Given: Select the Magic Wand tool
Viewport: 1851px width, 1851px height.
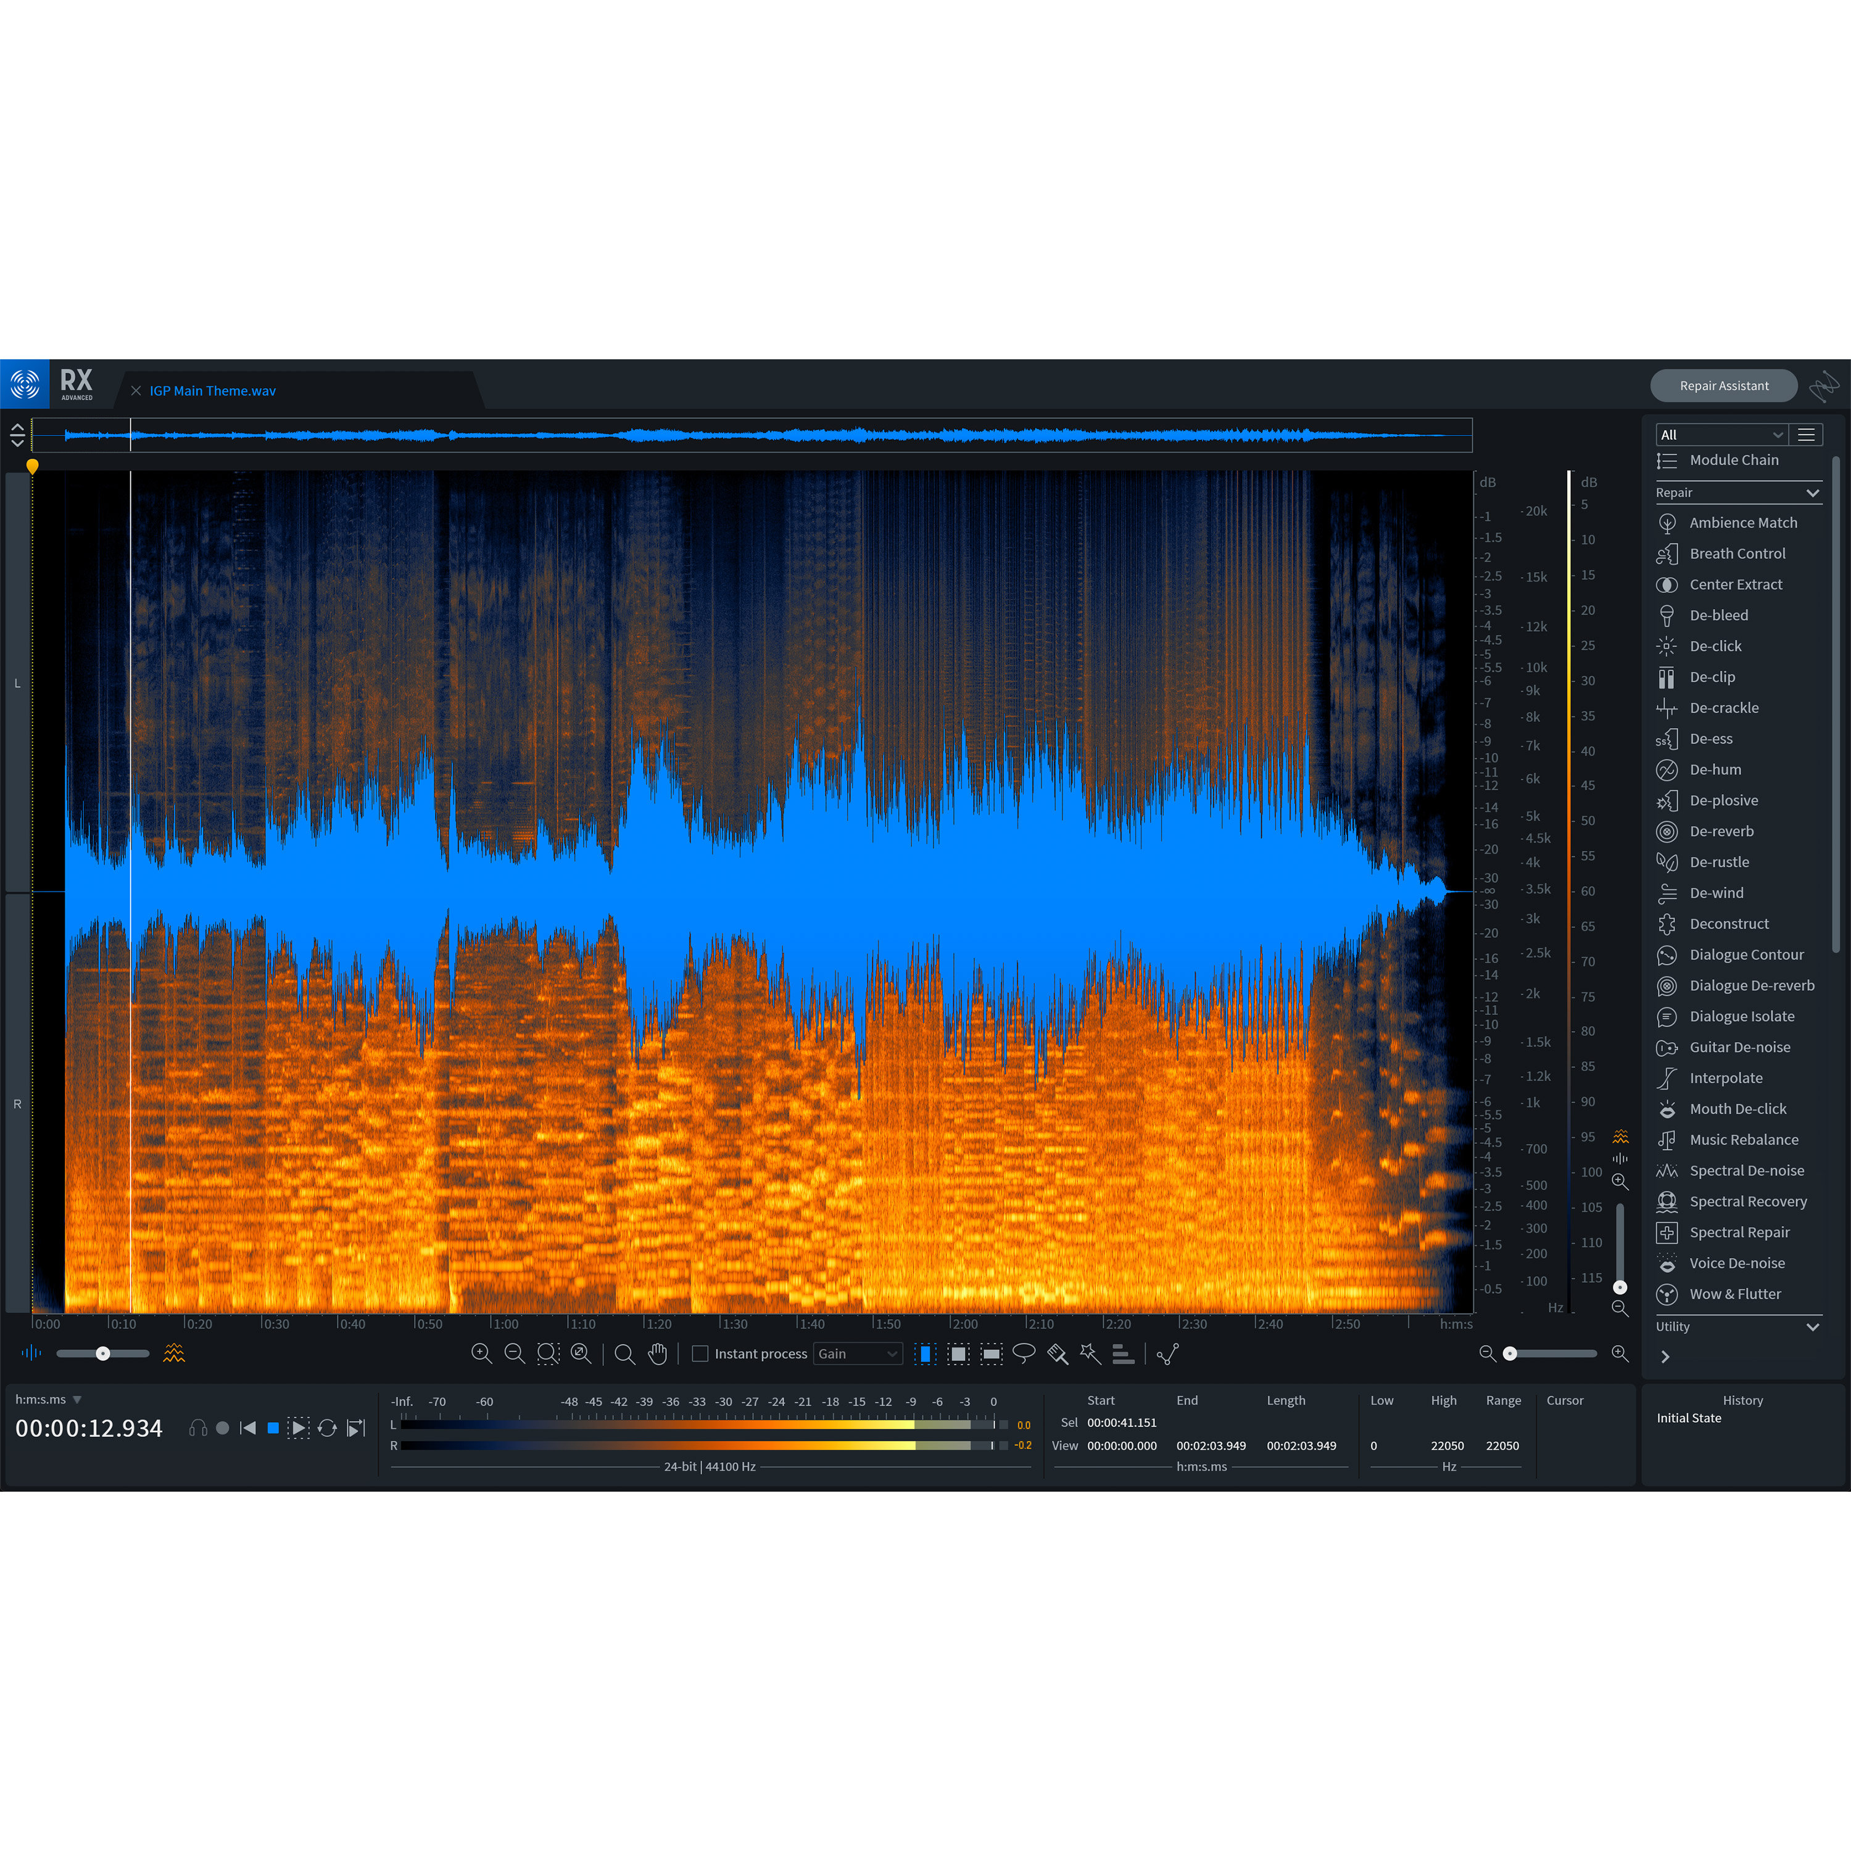Looking at the screenshot, I should [x=1090, y=1354].
